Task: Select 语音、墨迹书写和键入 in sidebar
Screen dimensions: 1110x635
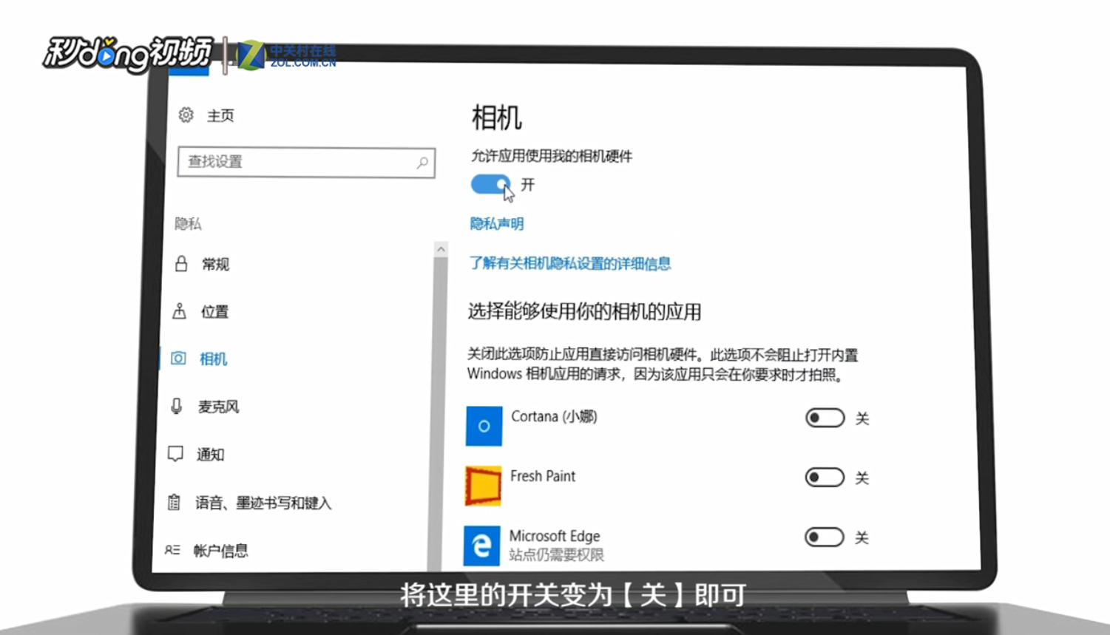Action: tap(263, 503)
